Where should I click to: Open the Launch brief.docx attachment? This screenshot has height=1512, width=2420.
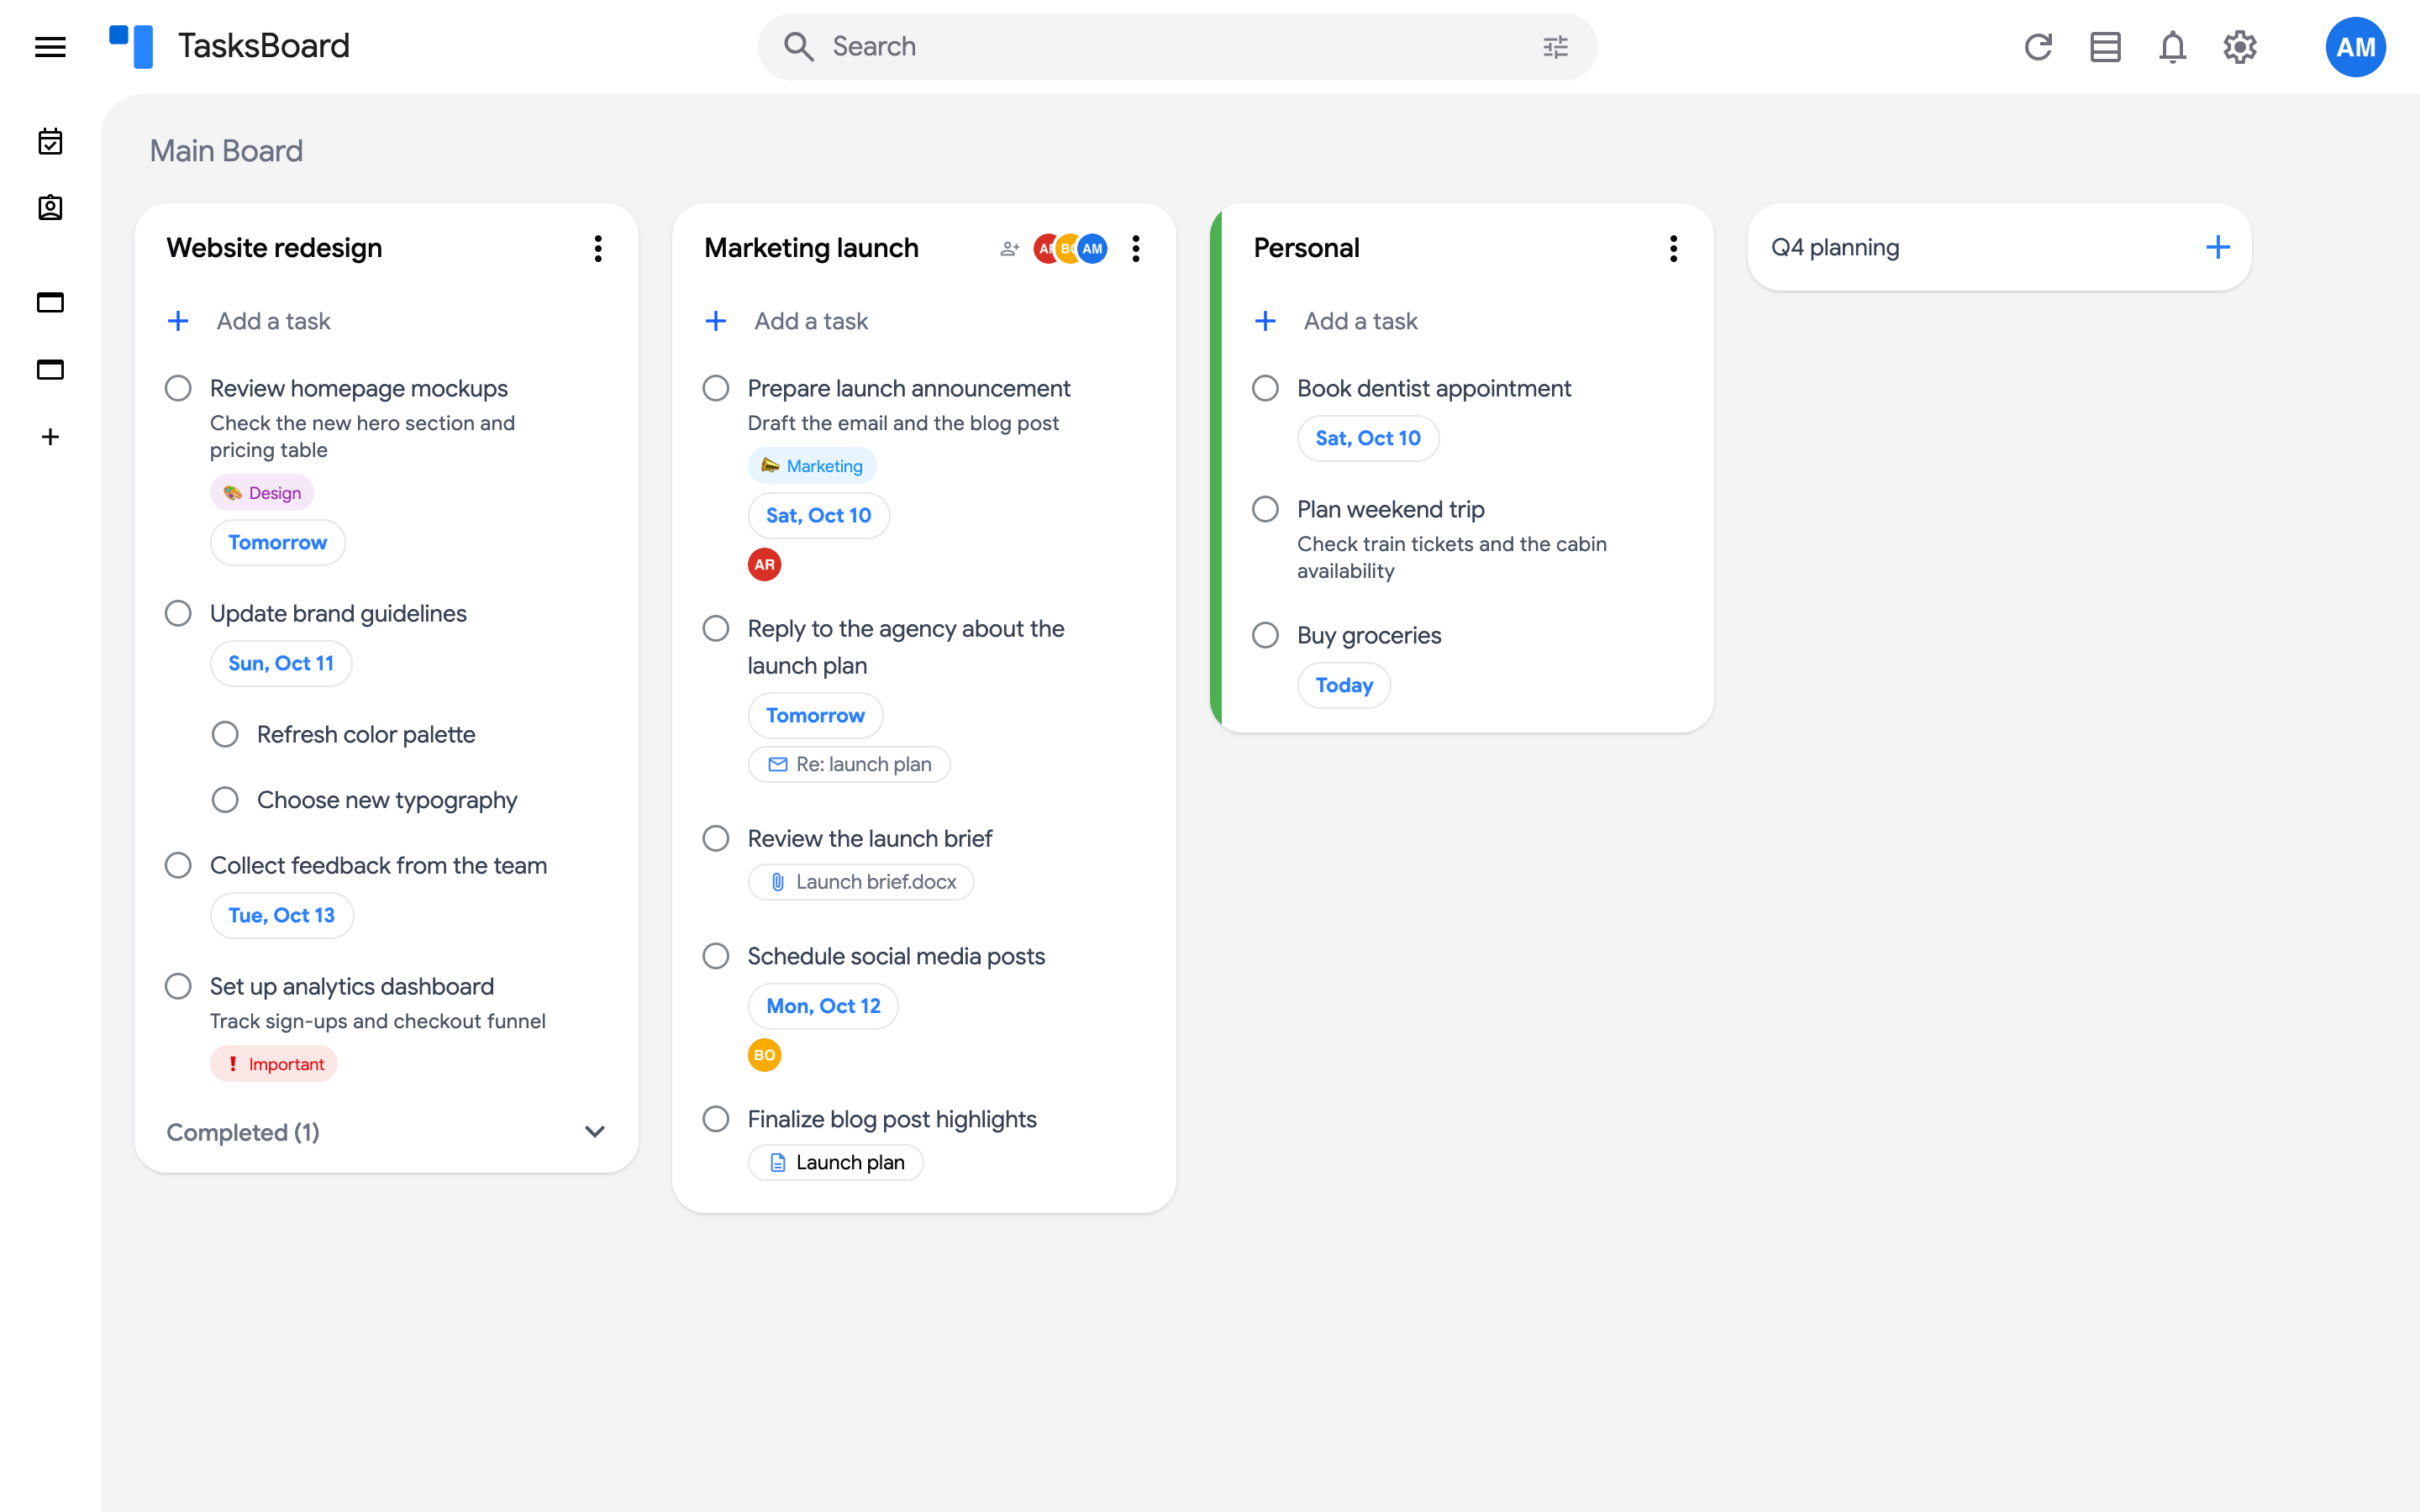pos(861,882)
